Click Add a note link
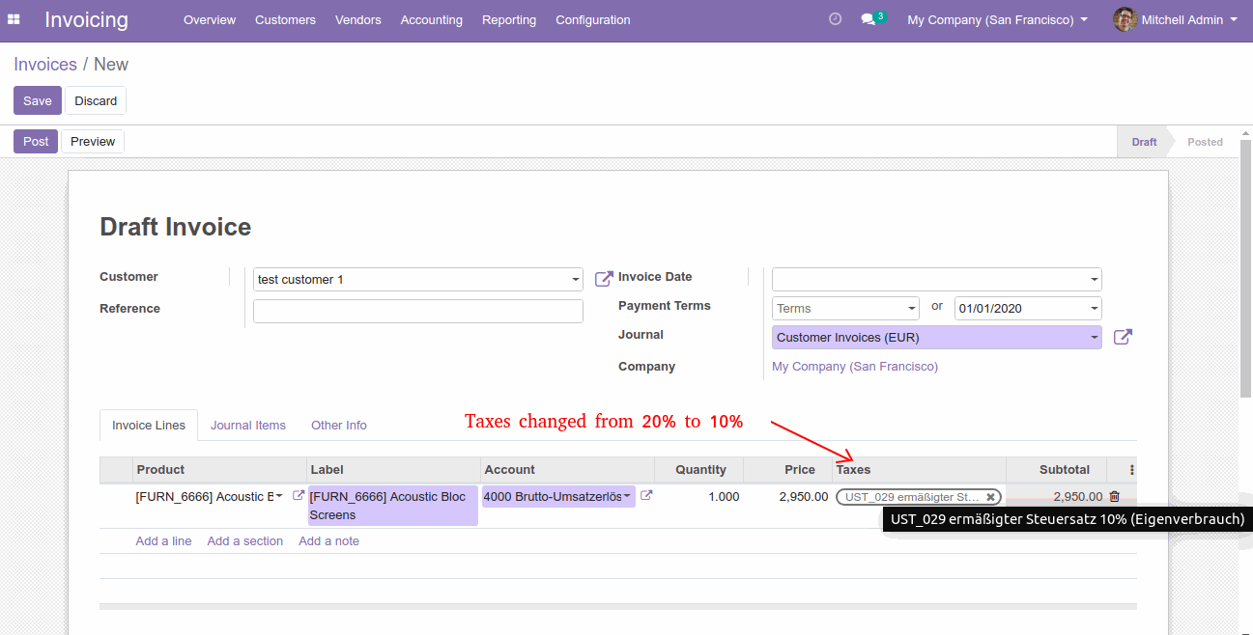 pyautogui.click(x=329, y=541)
